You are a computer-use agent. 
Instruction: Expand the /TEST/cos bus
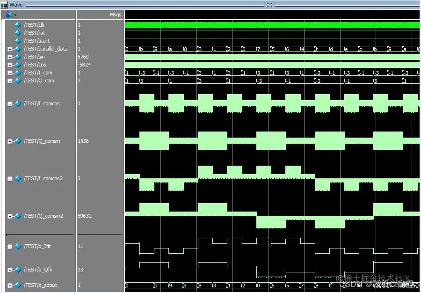point(10,65)
